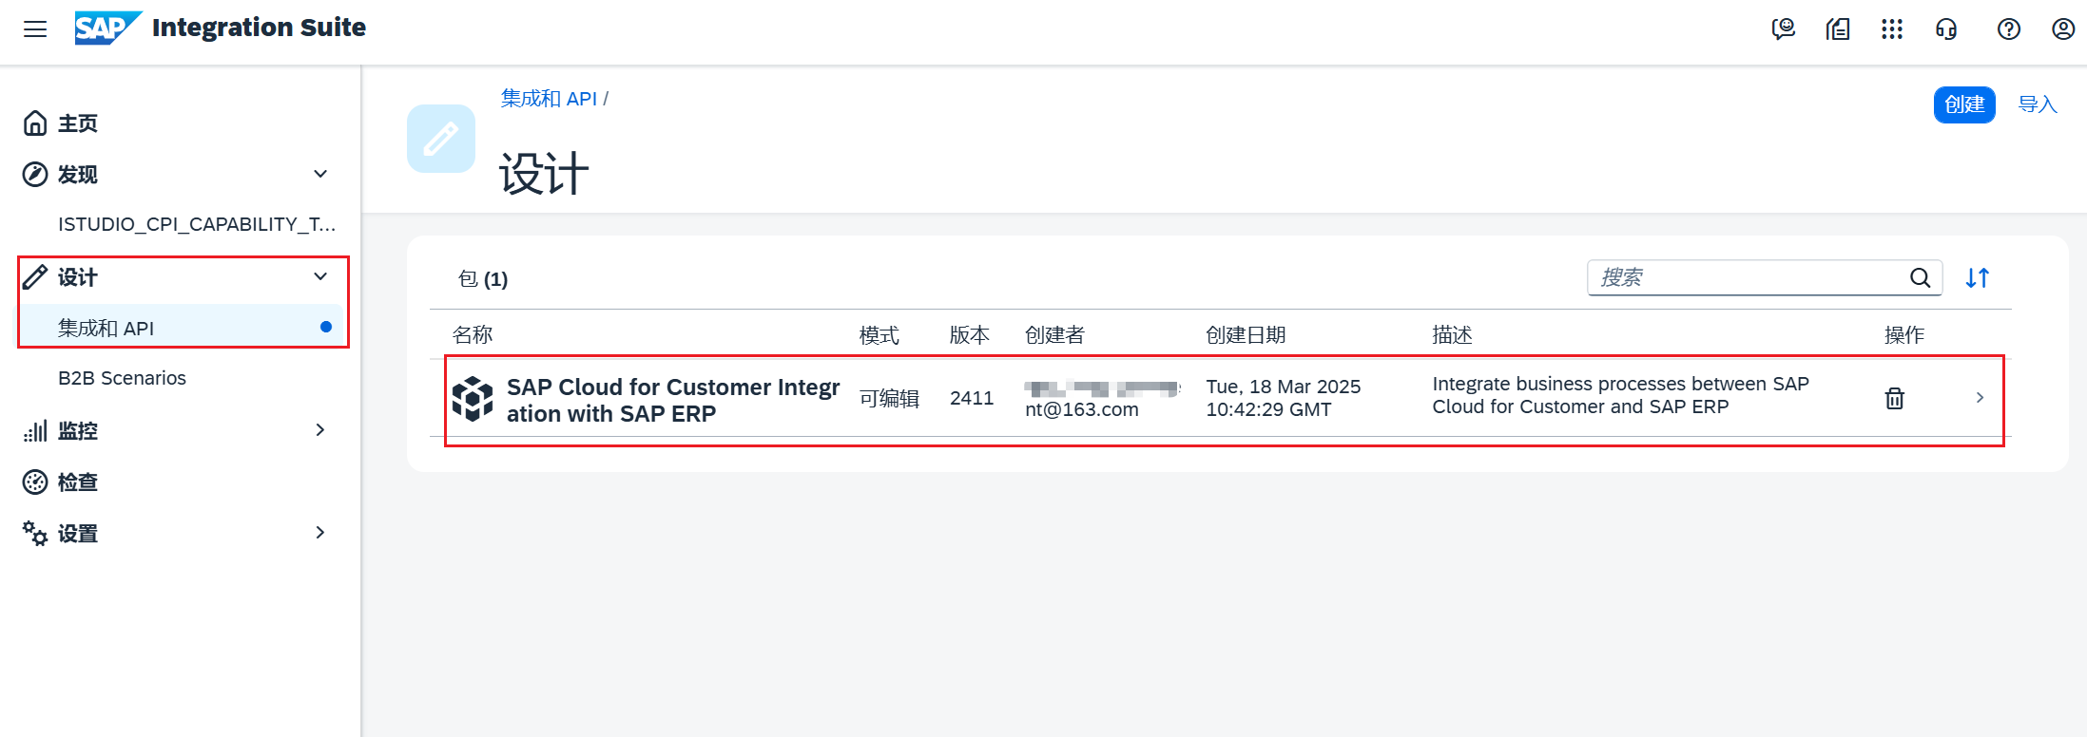Click the 模式 column header

879,335
